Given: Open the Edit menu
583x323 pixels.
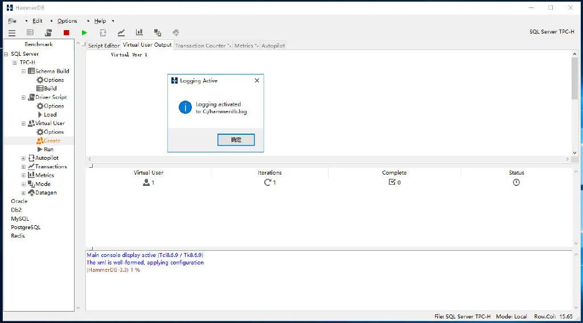Looking at the screenshot, I should click(37, 21).
